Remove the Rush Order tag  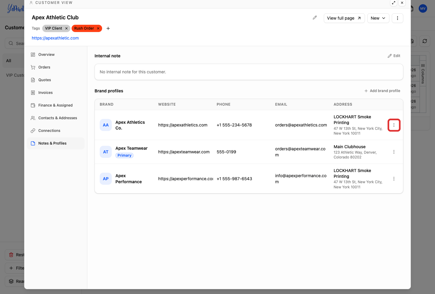(x=98, y=28)
